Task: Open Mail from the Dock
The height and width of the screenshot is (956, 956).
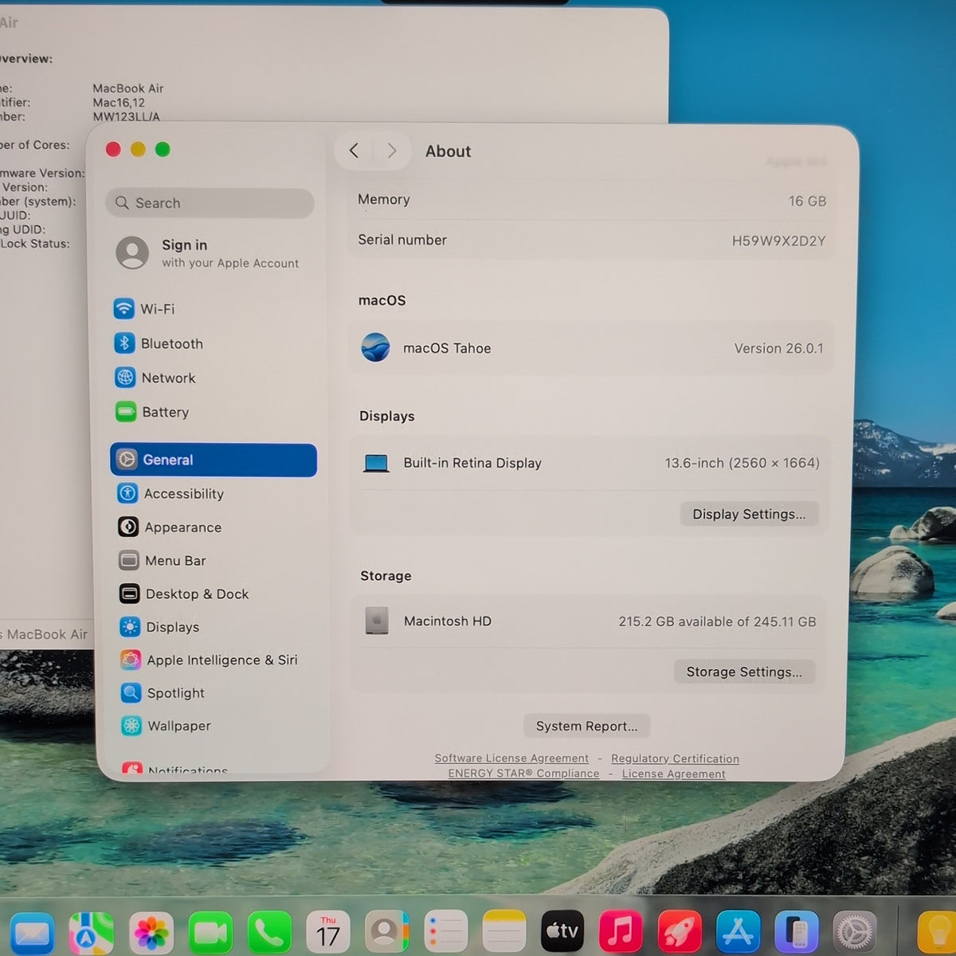Action: pyautogui.click(x=33, y=933)
